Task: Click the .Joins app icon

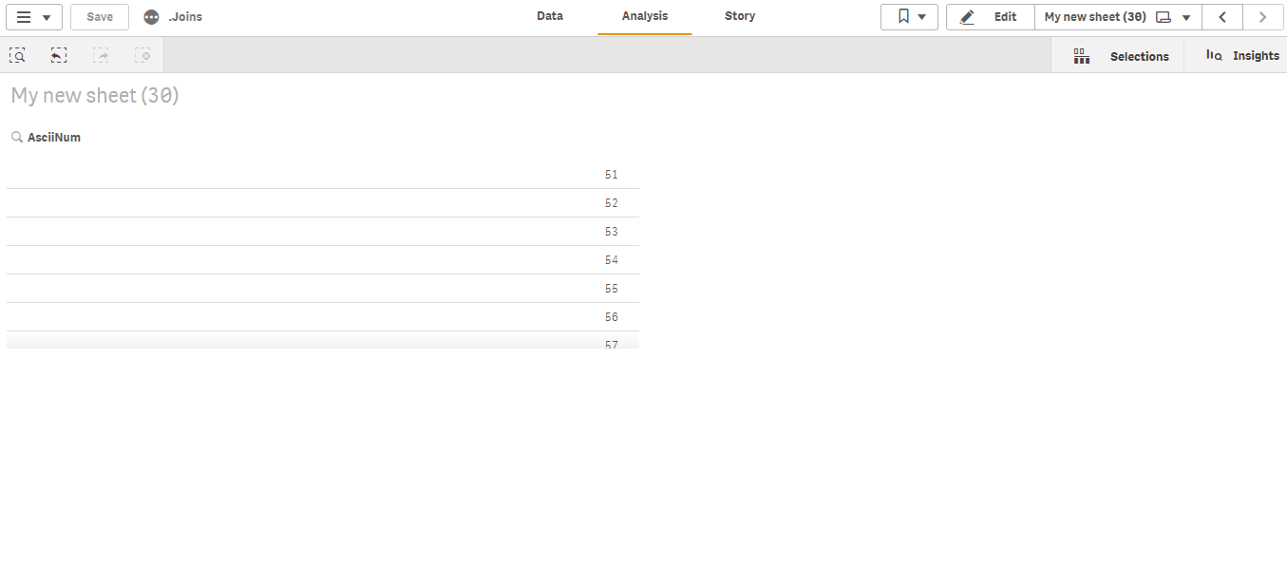Action: tap(151, 17)
